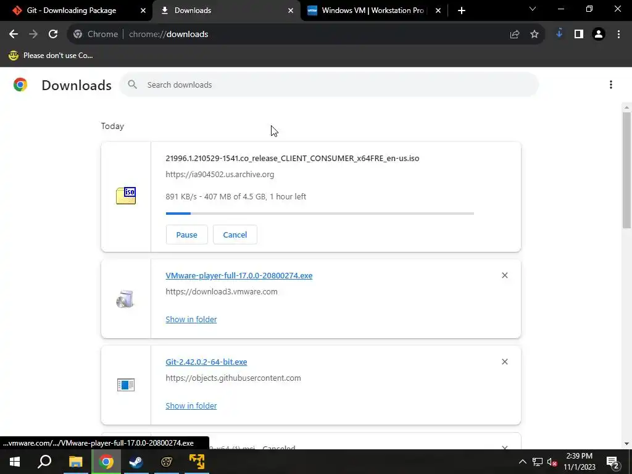The width and height of the screenshot is (632, 474).
Task: Open the 'Please don't use Co...' bookmark
Action: point(51,56)
